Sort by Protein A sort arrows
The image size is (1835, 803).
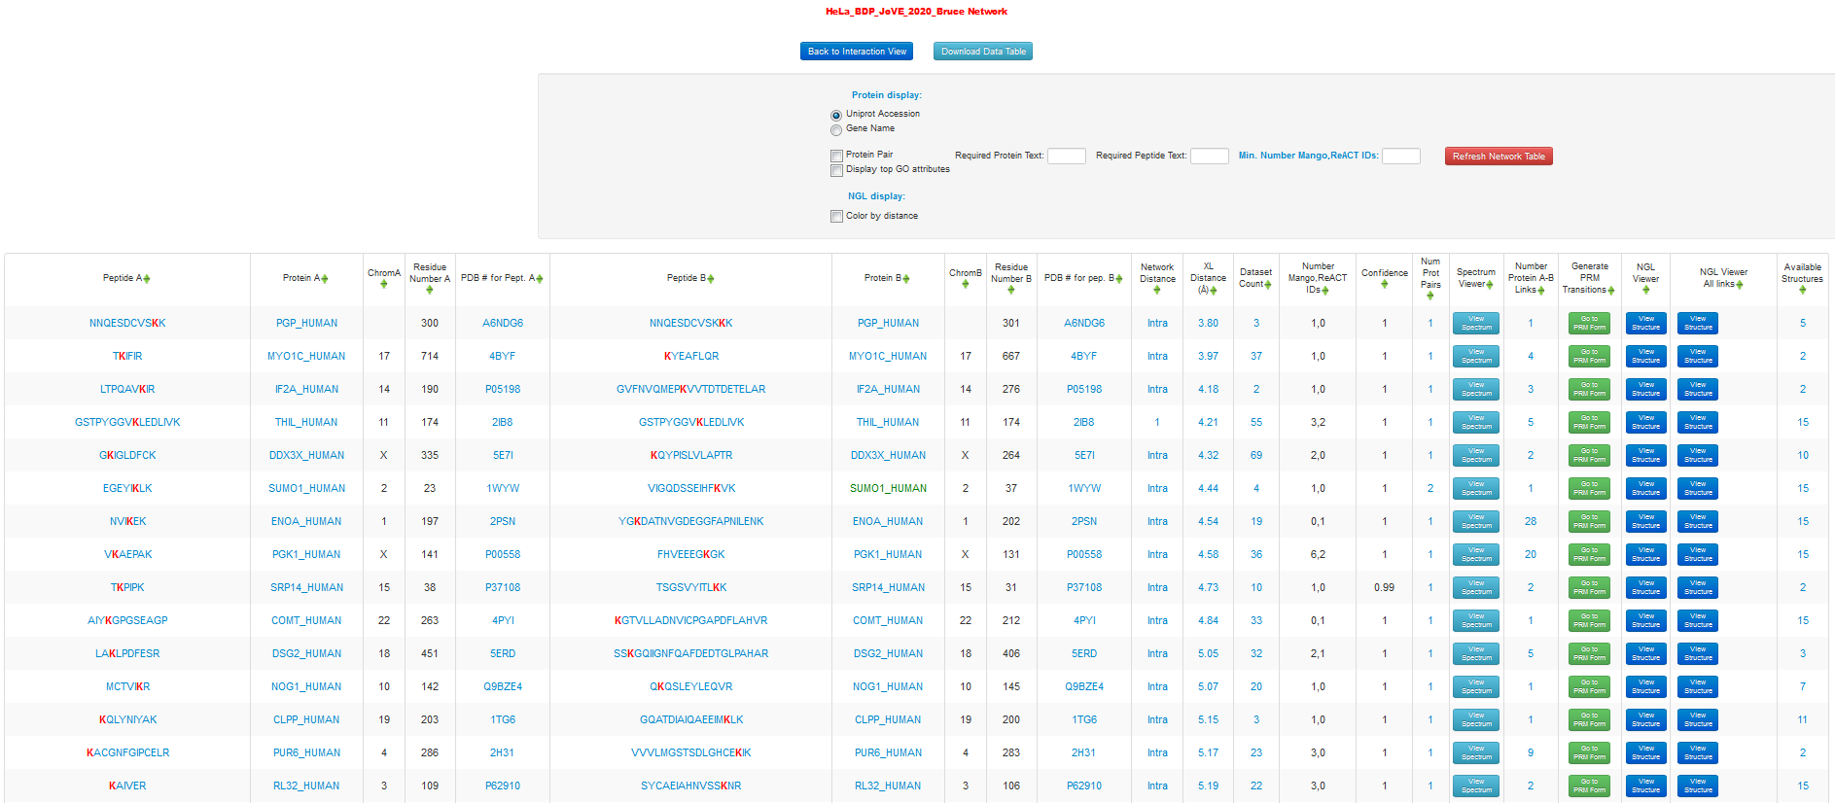point(325,279)
